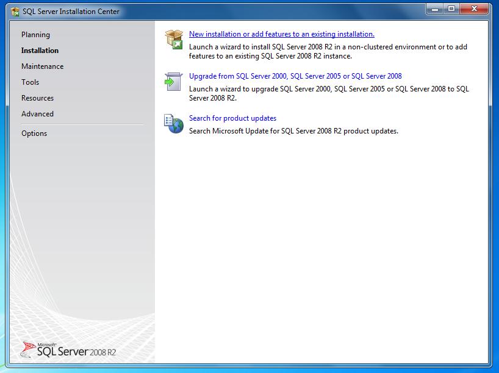
Task: Minimize the Installation Center window
Action: tap(435, 9)
